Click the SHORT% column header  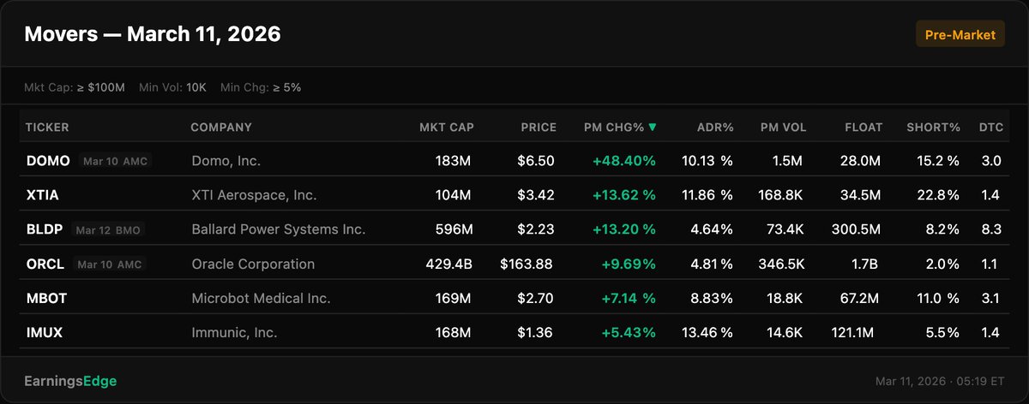click(x=934, y=128)
